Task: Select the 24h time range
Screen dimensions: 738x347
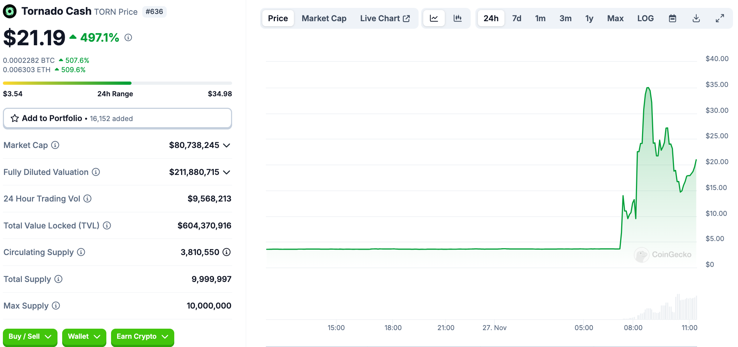Action: 491,18
